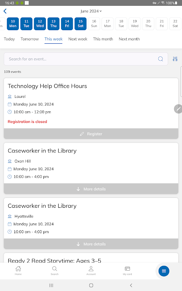
Task: Select Sunday the 16th date tile
Action: [x=94, y=24]
